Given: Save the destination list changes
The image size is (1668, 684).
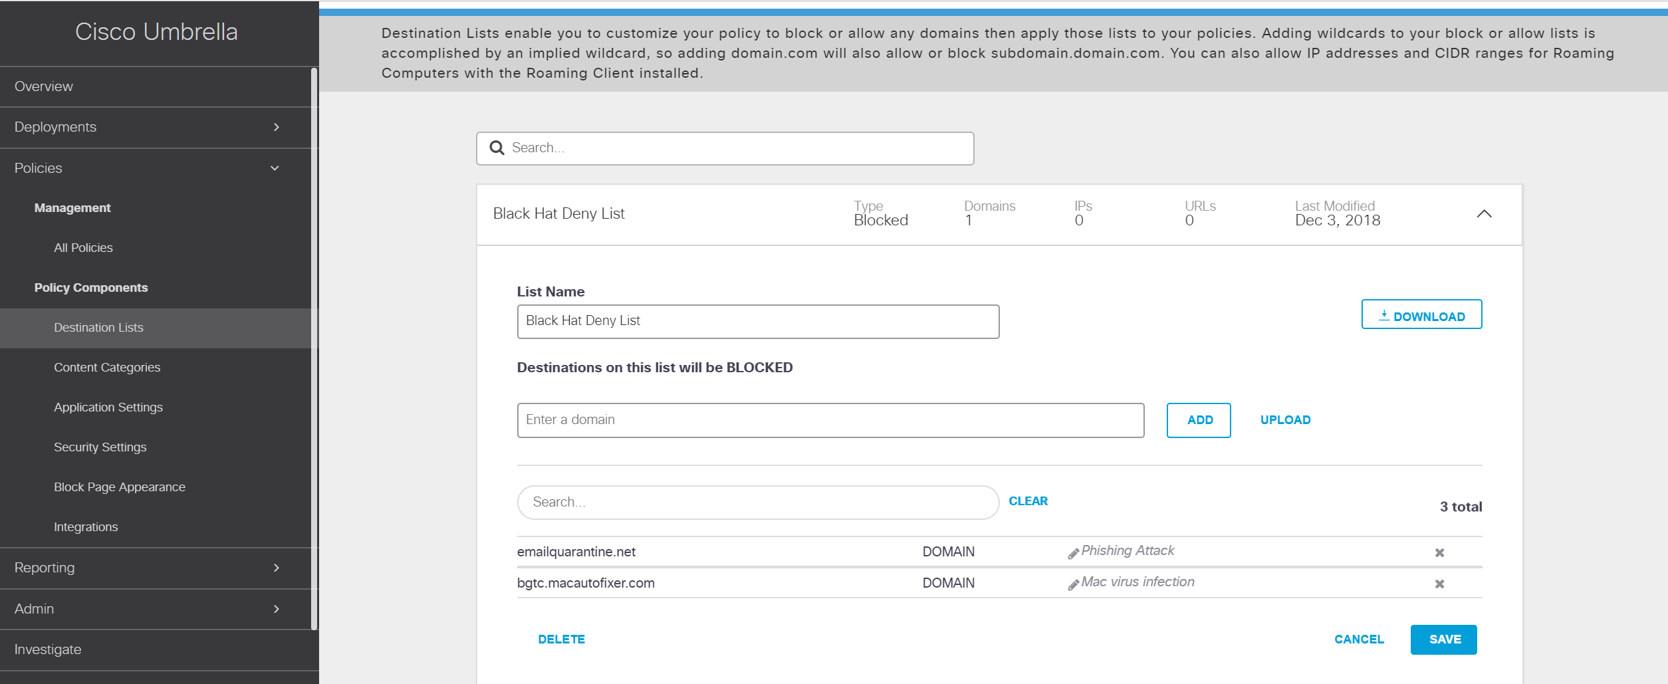Looking at the screenshot, I should click(1443, 639).
